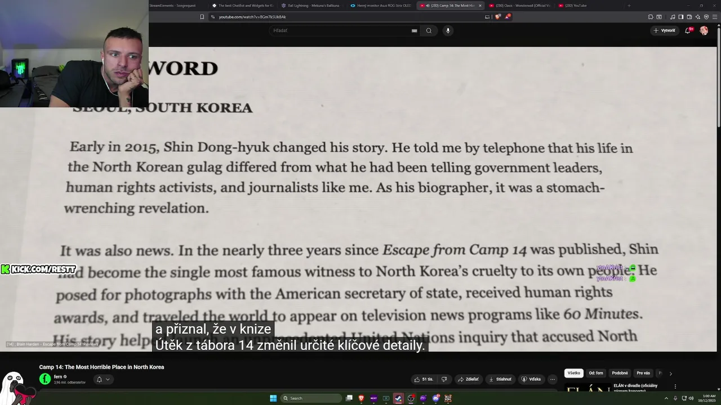721x405 pixels.
Task: Click the browser address bar URL
Action: (x=252, y=17)
